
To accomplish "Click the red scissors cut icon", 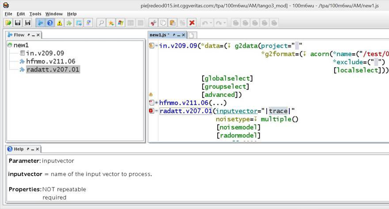I will (153, 23).
